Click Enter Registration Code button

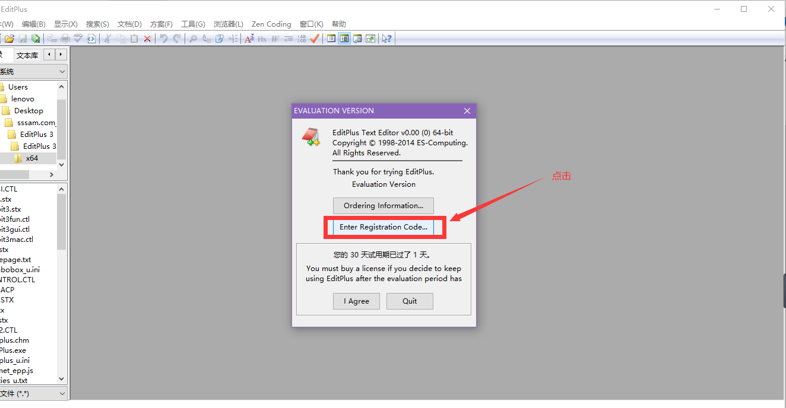pos(384,227)
